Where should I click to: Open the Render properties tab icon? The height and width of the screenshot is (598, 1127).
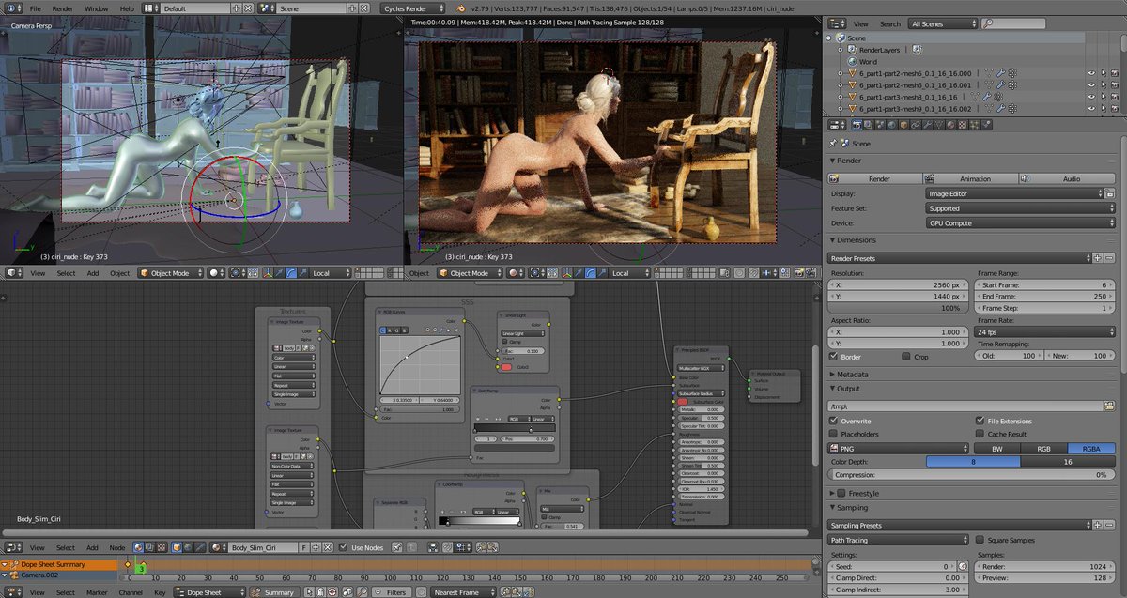pyautogui.click(x=857, y=125)
